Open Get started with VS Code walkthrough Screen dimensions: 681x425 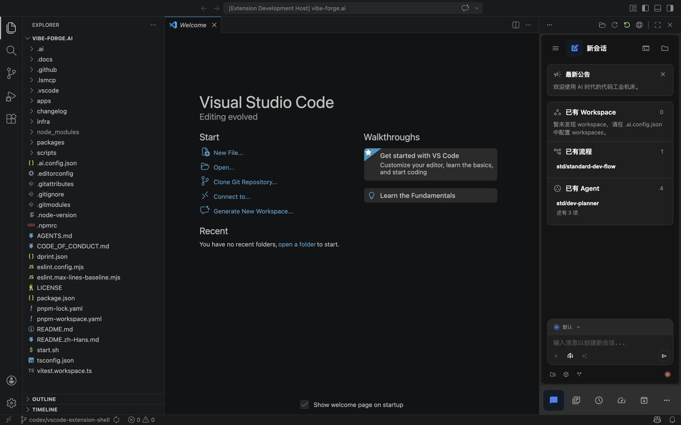430,164
